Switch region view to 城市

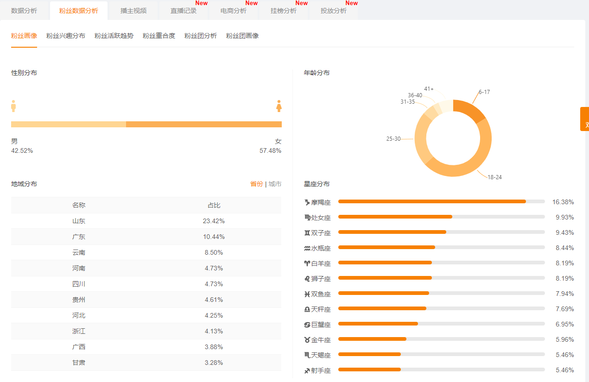pos(275,184)
